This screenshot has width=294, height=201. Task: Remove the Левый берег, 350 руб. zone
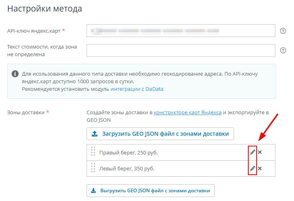(x=260, y=168)
